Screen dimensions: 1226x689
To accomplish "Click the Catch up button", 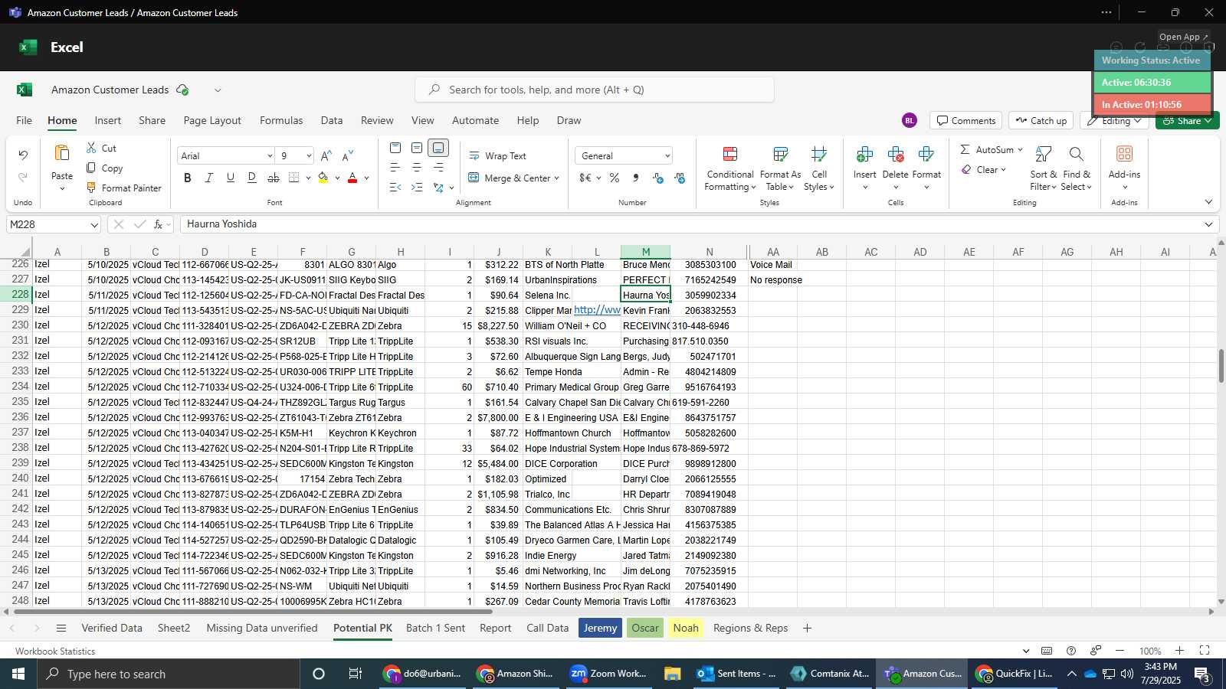I will (1041, 120).
